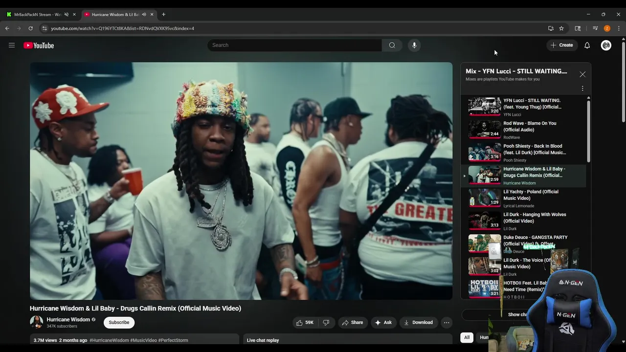Image resolution: width=626 pixels, height=352 pixels.
Task: Open more actions ellipsis under video
Action: coord(446,322)
